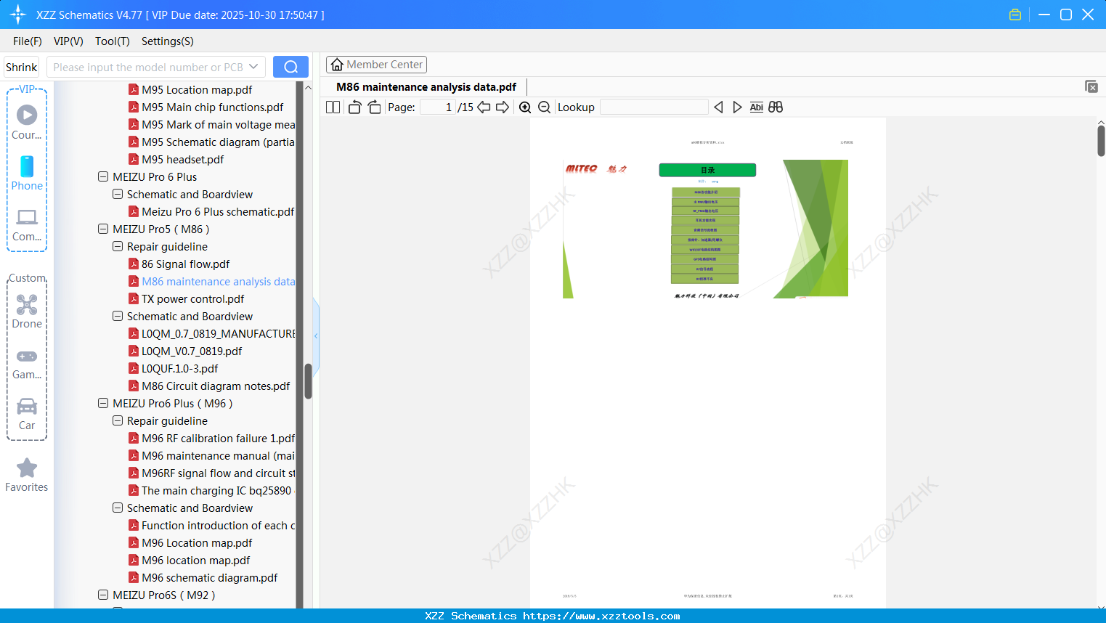Image resolution: width=1106 pixels, height=623 pixels.
Task: Click the PDF icon beside M95 headset.pdf
Action: tap(134, 159)
